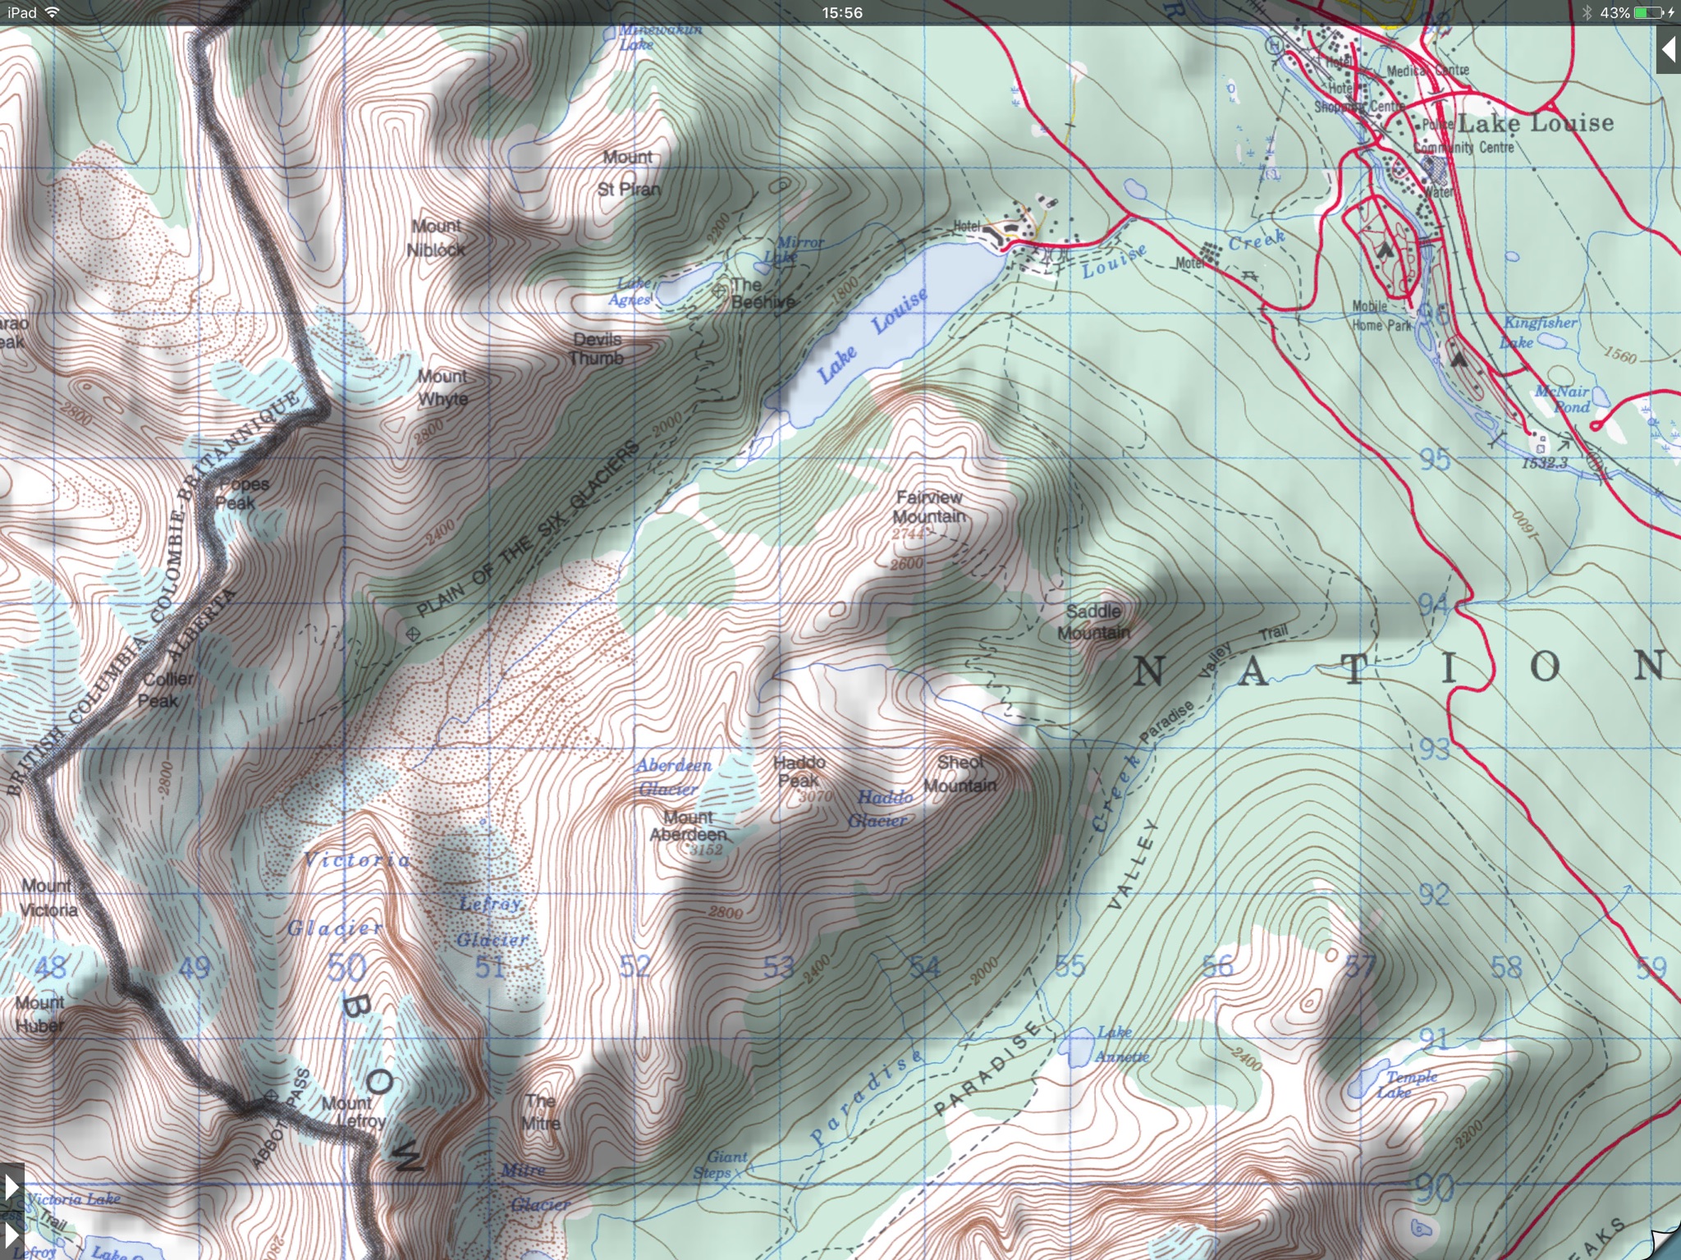Tap the Lake Agnes label
Image resolution: width=1681 pixels, height=1260 pixels.
click(x=632, y=291)
